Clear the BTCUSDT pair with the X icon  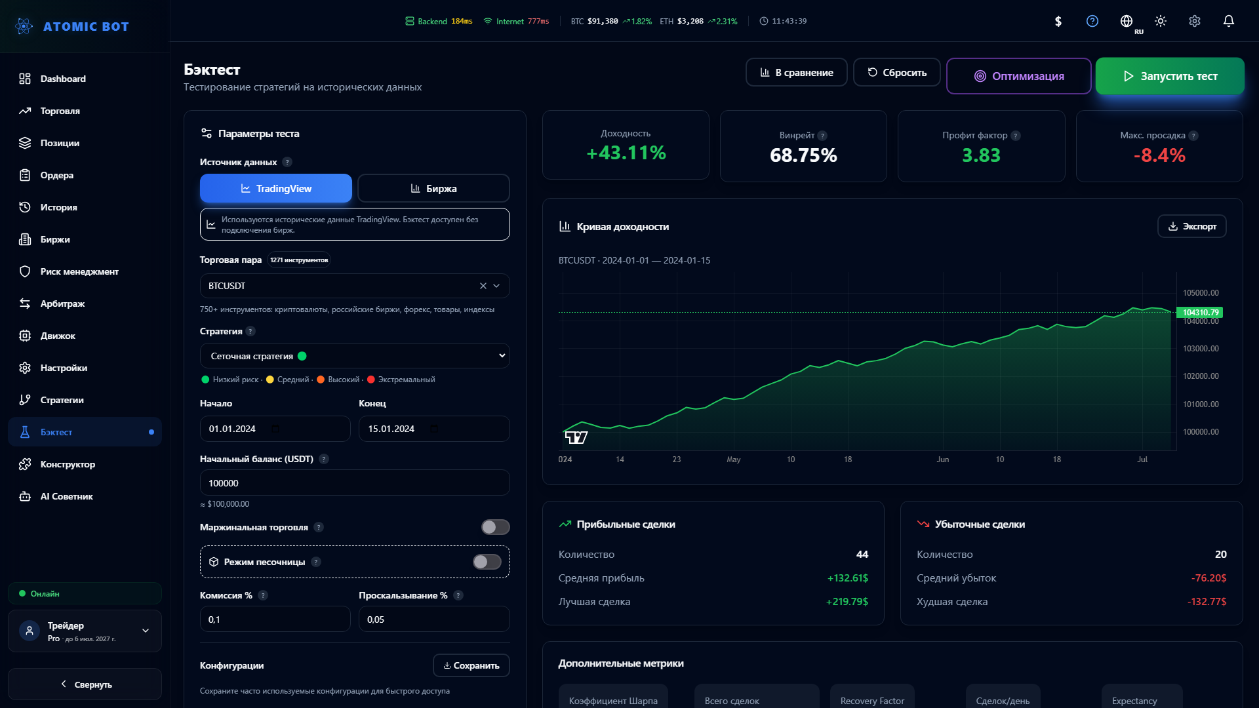pos(483,286)
